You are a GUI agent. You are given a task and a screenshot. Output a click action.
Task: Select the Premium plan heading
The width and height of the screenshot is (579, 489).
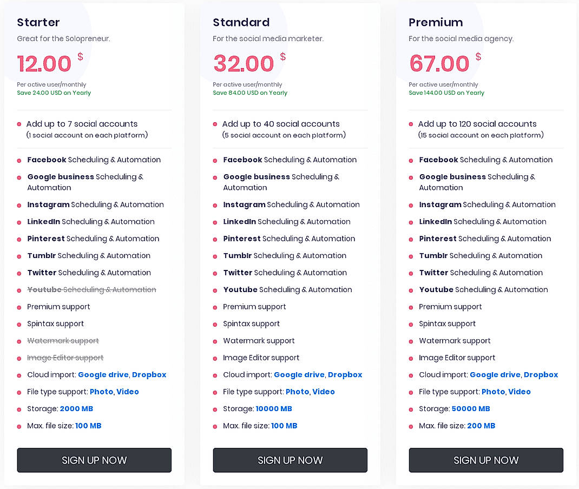pos(436,22)
